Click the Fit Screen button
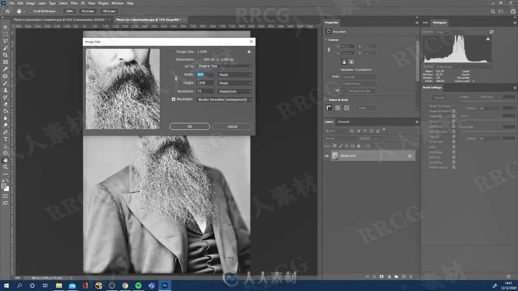 point(88,11)
